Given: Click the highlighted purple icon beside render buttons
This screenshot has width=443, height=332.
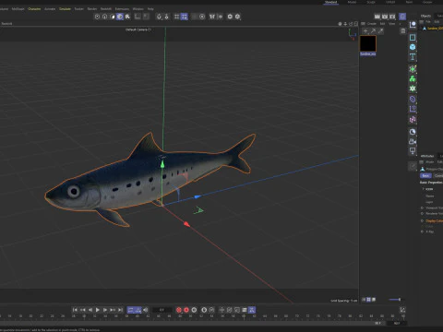Looking at the screenshot, I should tap(402, 17).
